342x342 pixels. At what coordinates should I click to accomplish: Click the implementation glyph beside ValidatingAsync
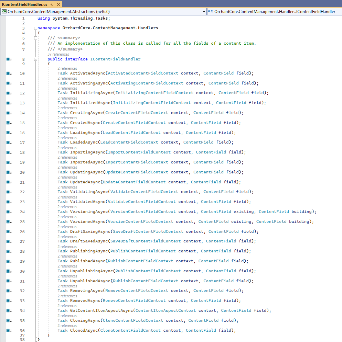(9, 192)
